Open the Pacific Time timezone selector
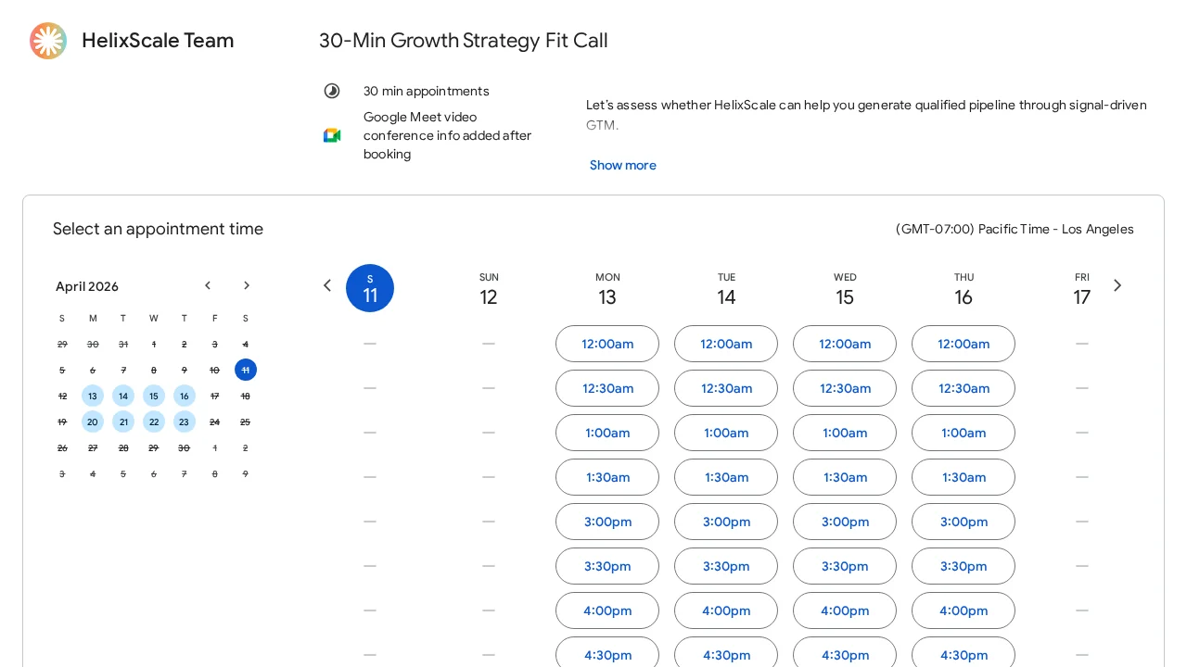Screen dimensions: 1187x667 (x=1015, y=229)
